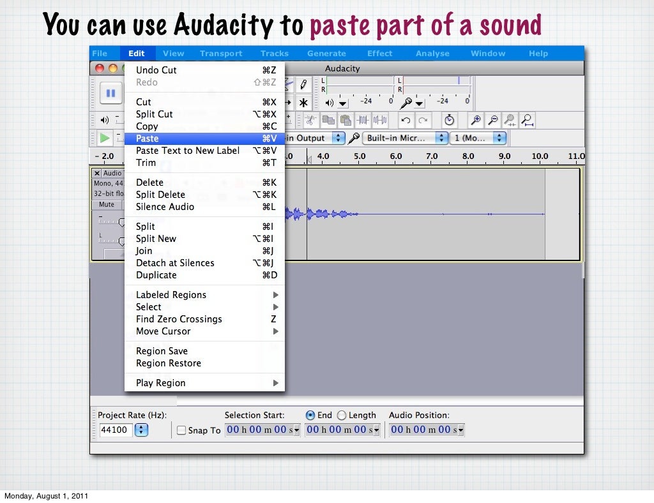Open the Generate menu
Image resolution: width=654 pixels, height=503 pixels.
point(326,54)
